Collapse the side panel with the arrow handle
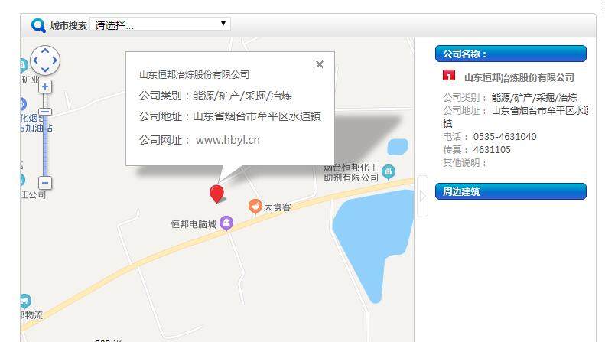 click(x=422, y=196)
